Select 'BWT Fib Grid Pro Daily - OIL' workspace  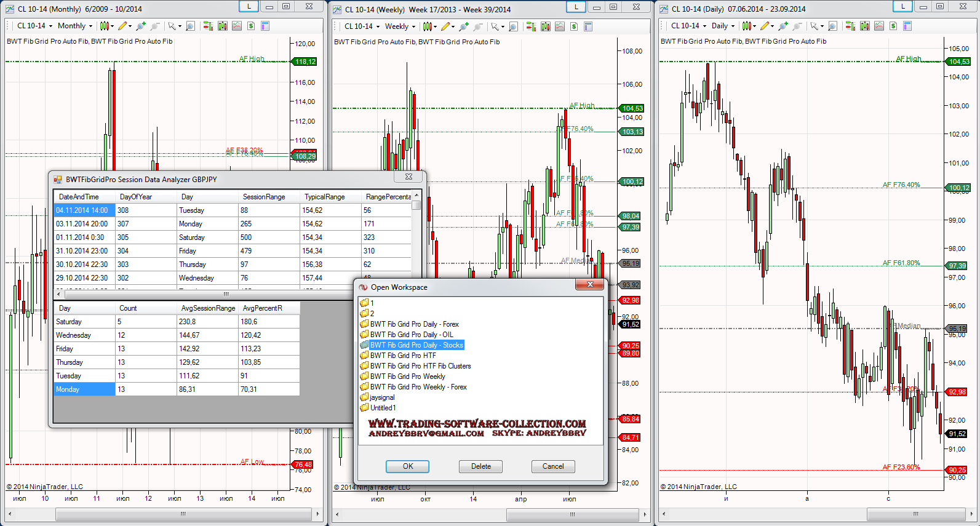411,335
